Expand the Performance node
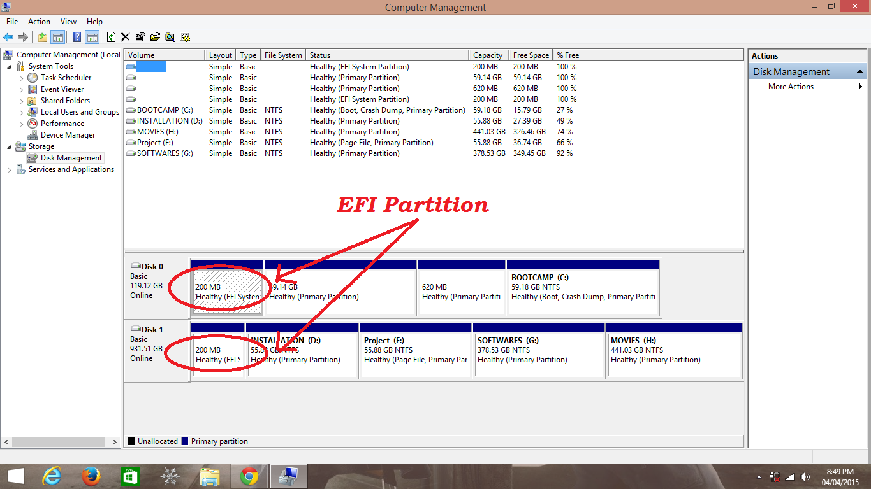Viewport: 871px width, 489px height. tap(21, 124)
